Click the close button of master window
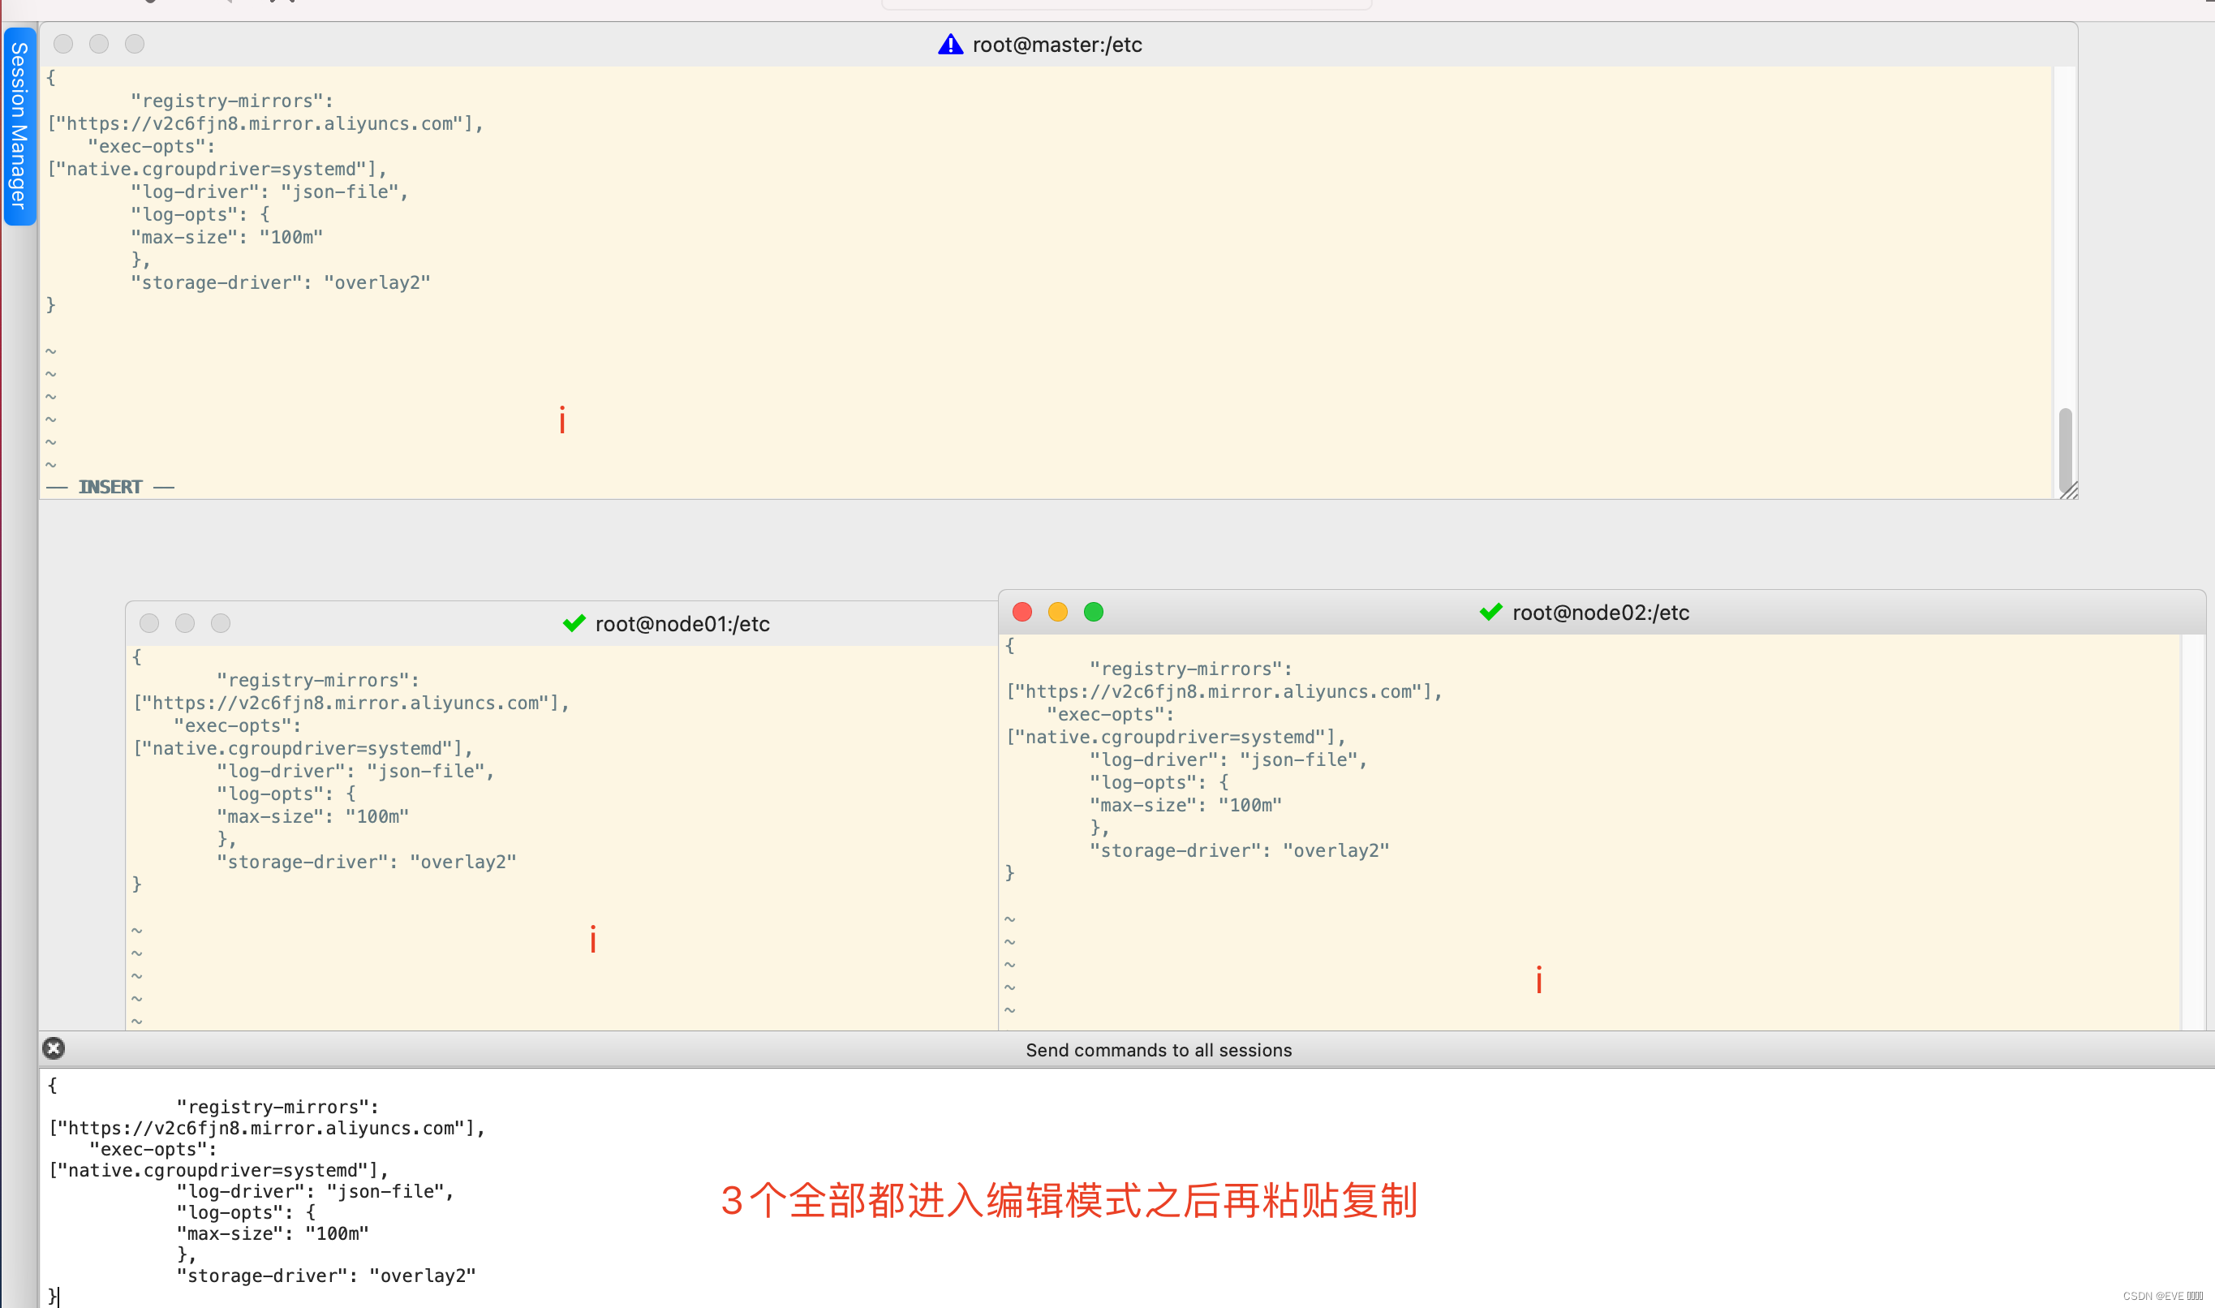This screenshot has width=2215, height=1308. pyautogui.click(x=63, y=44)
